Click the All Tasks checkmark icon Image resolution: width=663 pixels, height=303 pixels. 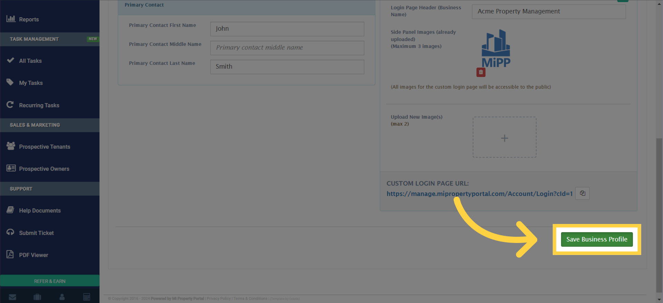coord(10,60)
